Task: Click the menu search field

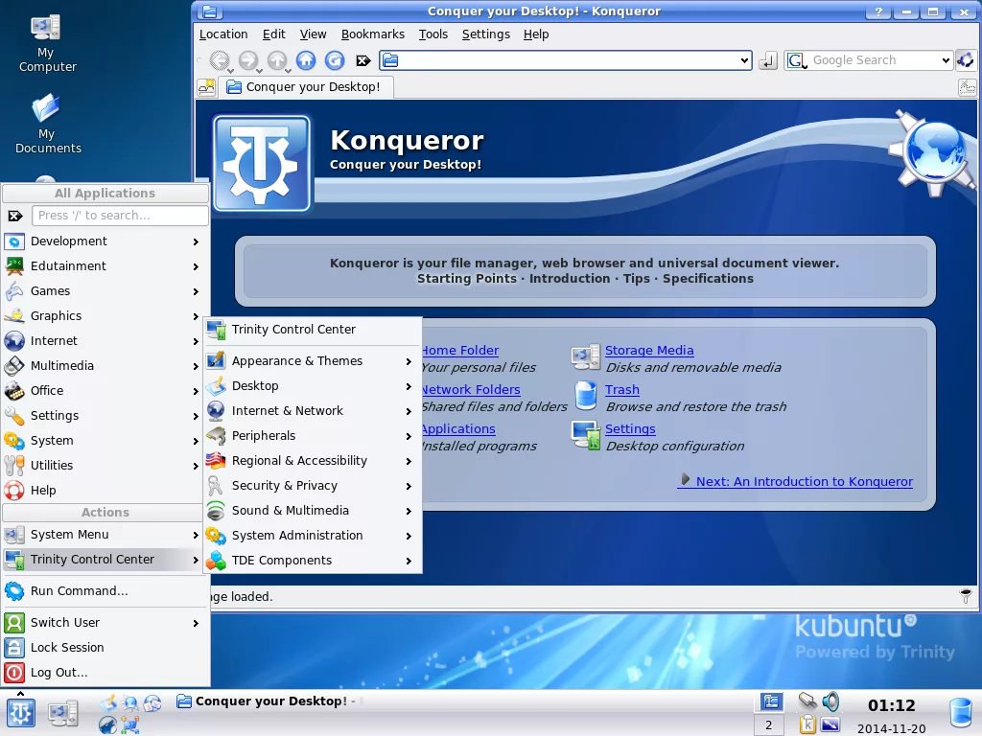Action: [120, 216]
